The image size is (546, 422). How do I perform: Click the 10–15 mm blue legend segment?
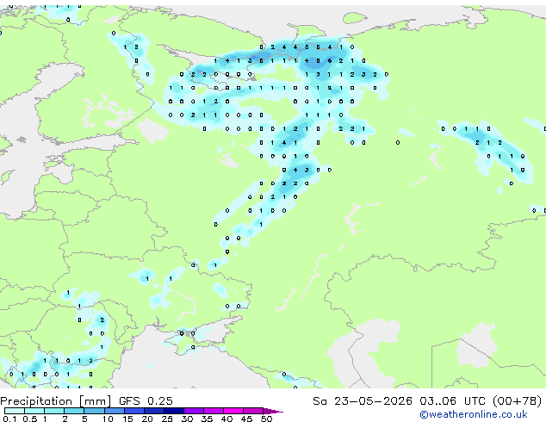(x=115, y=411)
